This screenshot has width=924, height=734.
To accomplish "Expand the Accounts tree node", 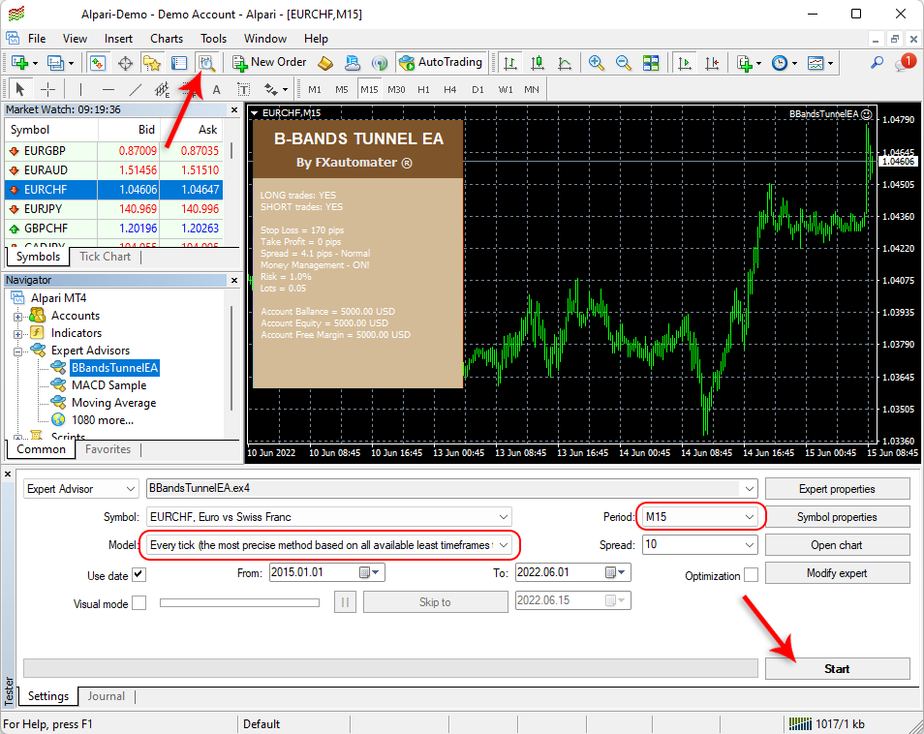I will (x=17, y=317).
